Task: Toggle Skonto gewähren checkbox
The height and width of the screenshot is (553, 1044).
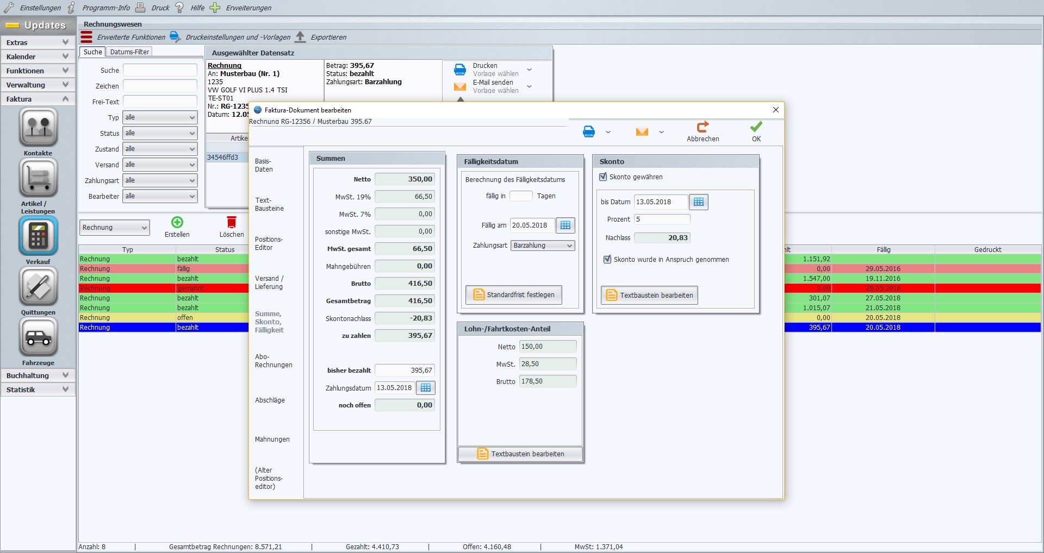Action: [x=603, y=177]
